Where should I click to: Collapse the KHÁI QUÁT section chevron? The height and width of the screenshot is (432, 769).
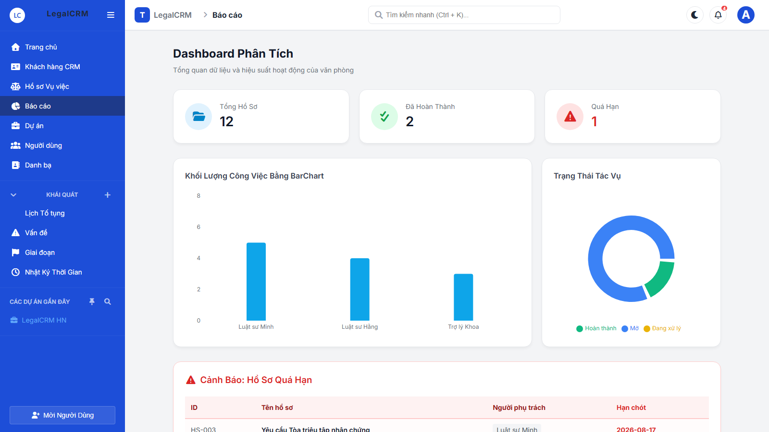pyautogui.click(x=13, y=195)
